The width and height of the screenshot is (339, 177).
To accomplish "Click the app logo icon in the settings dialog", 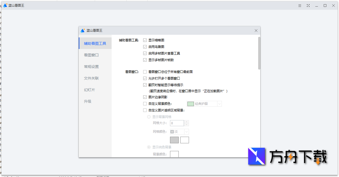I will coord(82,30).
